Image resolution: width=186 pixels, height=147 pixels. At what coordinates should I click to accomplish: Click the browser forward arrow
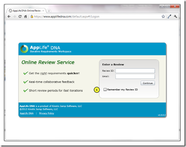[x=14, y=17]
